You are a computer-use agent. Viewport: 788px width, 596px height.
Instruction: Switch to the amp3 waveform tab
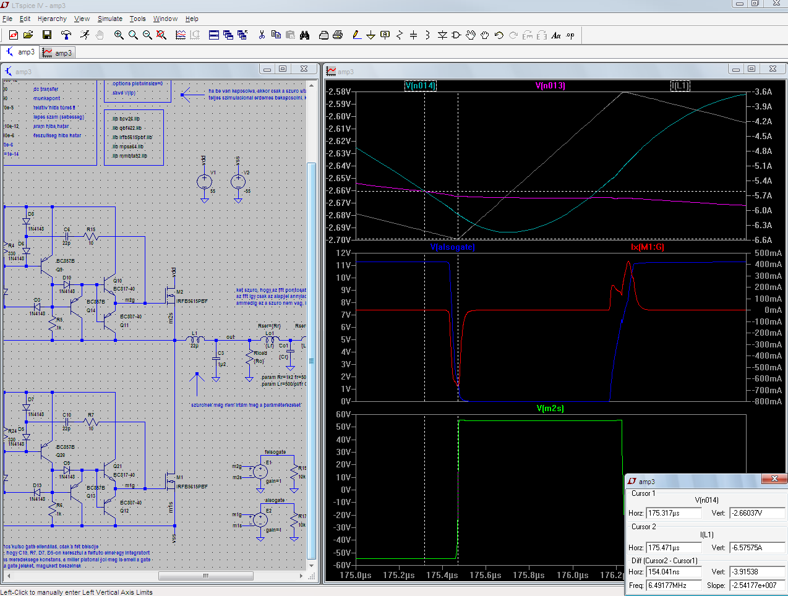point(58,53)
